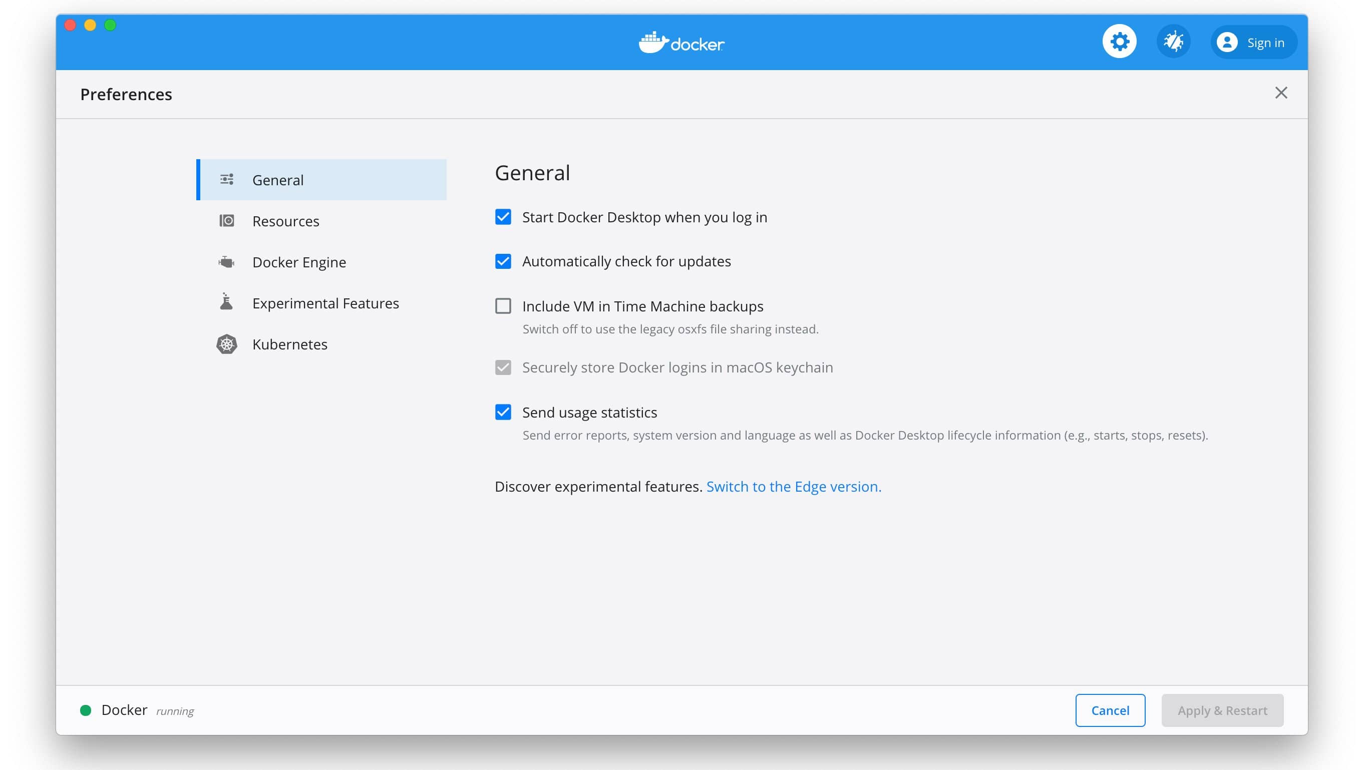
Task: Close Preferences with the X button
Action: point(1281,93)
